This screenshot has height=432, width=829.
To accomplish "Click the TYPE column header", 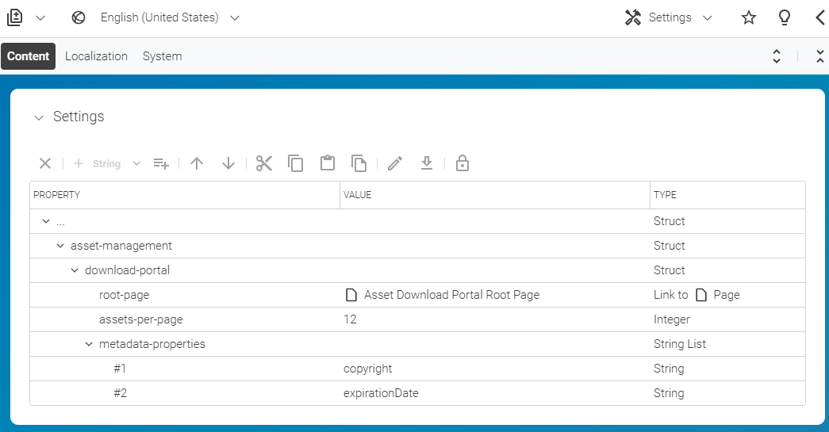I will click(728, 195).
